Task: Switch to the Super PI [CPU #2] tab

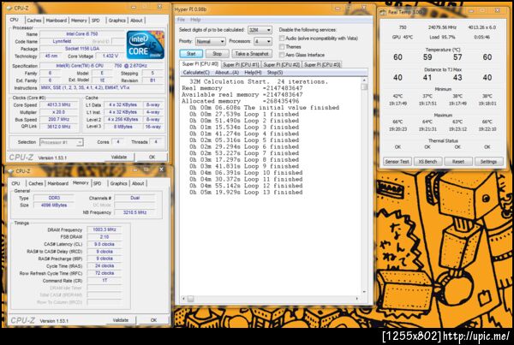Action: (x=282, y=64)
